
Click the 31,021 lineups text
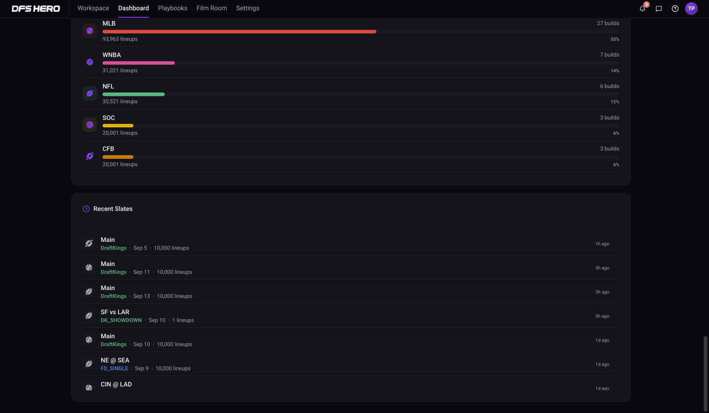[120, 70]
